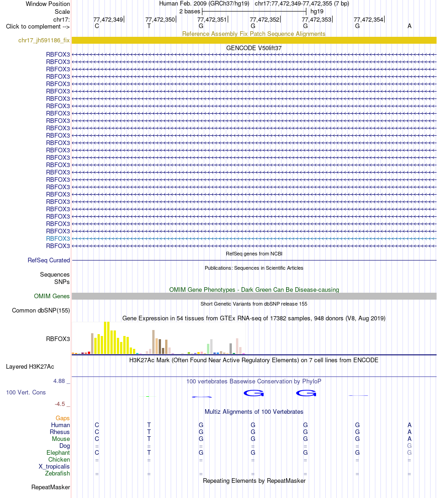Screen dimensions: 437x498
Task: Open the RefSeq Curated track label
Action: click(49, 261)
